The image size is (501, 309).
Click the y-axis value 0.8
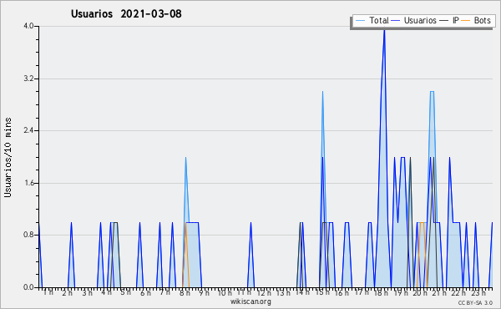(28, 236)
